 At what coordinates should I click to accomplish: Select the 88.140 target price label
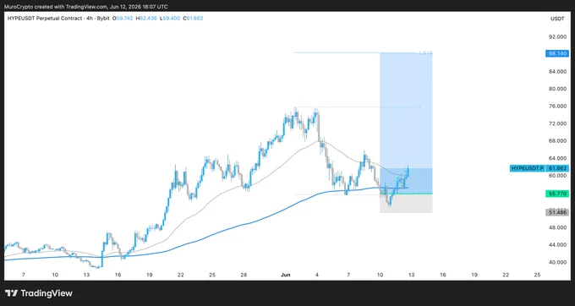point(557,53)
